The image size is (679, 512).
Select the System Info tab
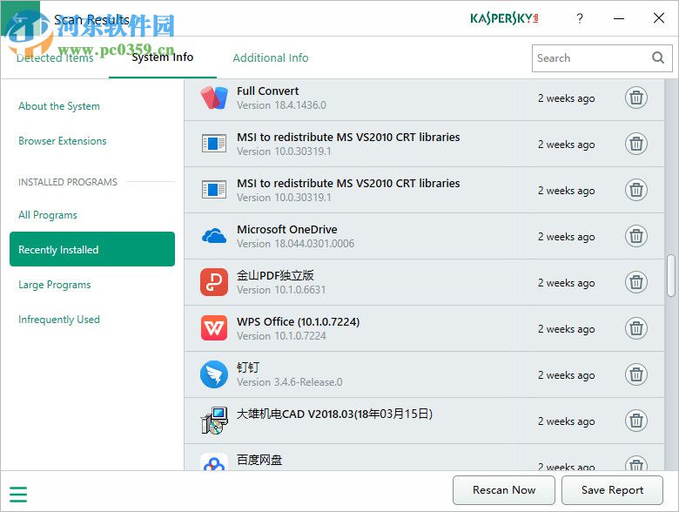coord(163,57)
